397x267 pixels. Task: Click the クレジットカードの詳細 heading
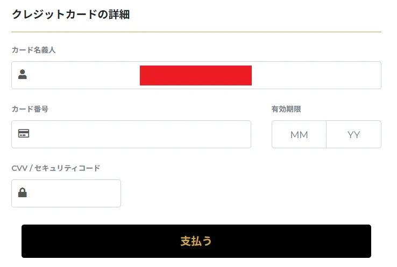click(x=70, y=15)
